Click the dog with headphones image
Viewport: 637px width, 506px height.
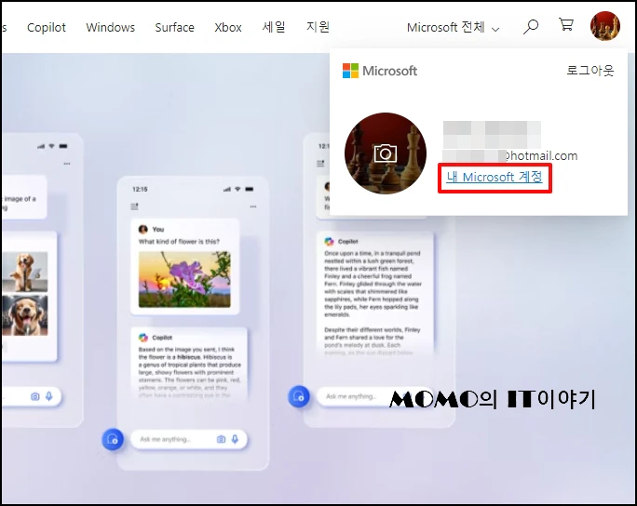point(25,315)
